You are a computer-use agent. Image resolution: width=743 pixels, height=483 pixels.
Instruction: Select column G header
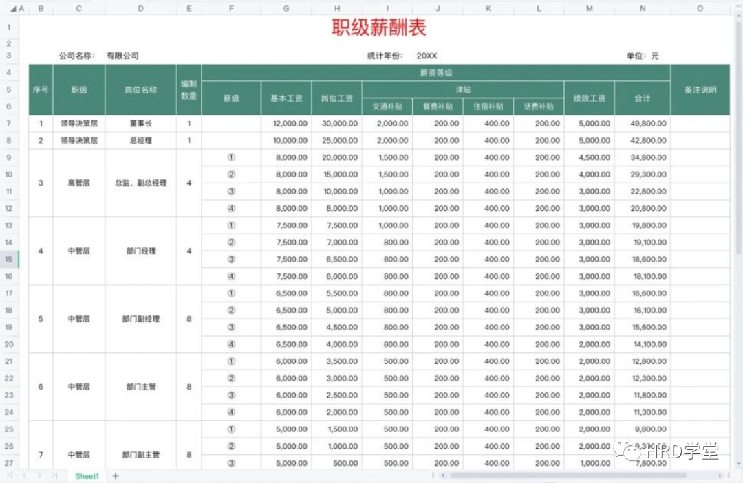(286, 9)
